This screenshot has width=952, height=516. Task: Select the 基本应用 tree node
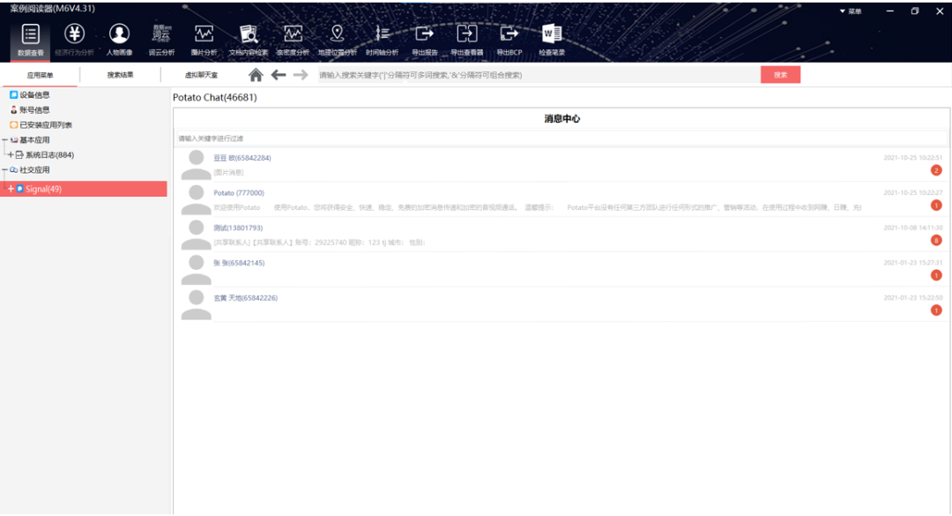(x=34, y=140)
